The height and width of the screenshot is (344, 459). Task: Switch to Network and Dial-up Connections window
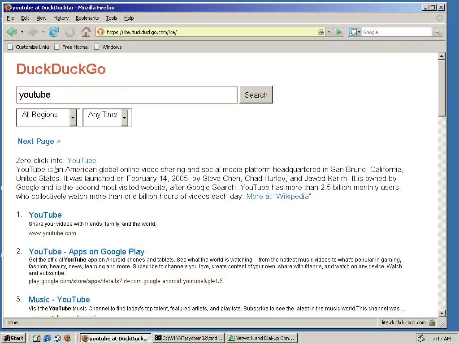pos(262,339)
